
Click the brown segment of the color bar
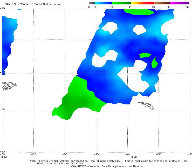[x=162, y=3]
